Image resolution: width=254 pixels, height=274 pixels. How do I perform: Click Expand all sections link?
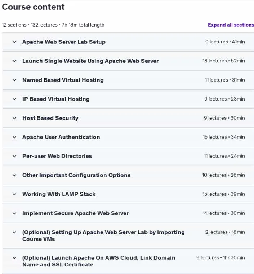click(x=231, y=25)
